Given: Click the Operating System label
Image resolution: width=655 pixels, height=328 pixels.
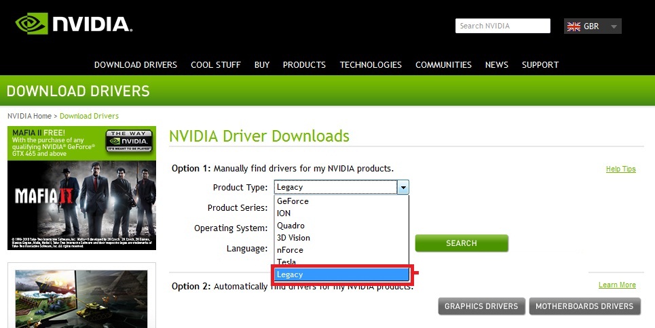Looking at the screenshot, I should coord(231,228).
